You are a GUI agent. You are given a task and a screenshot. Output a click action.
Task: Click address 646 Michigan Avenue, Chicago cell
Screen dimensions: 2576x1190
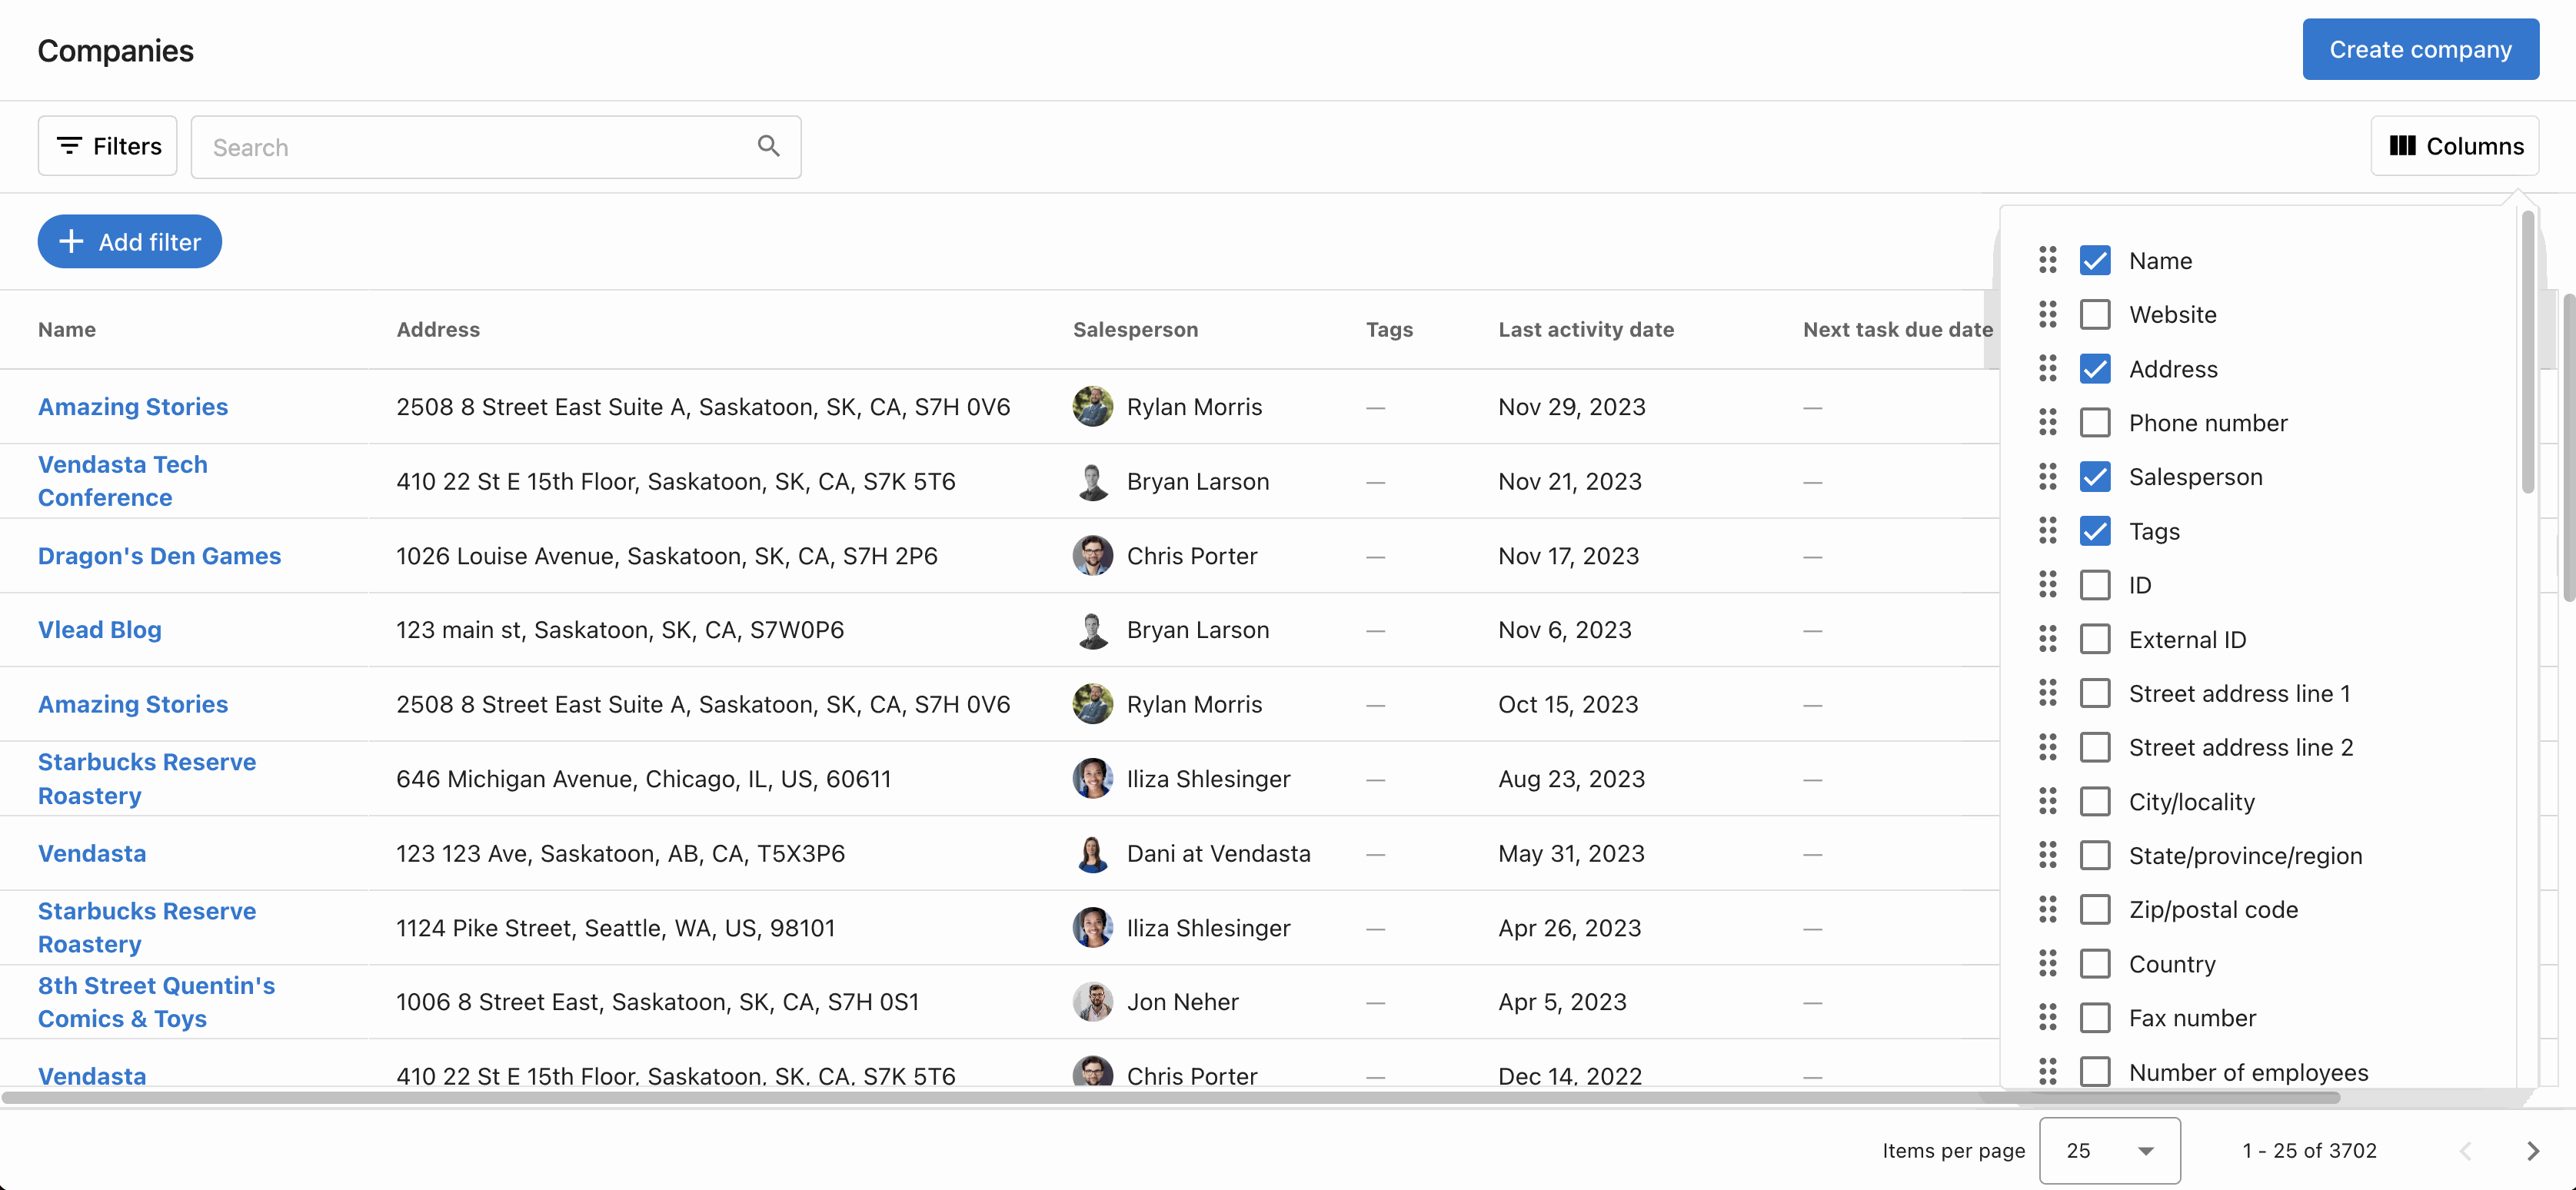point(643,778)
